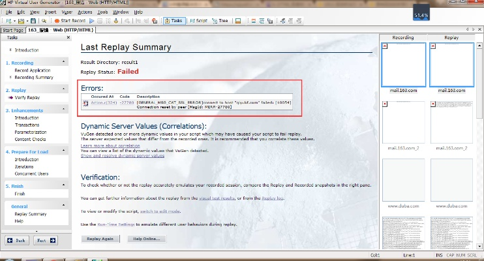The image size is (484, 261).
Task: Toggle the Tasks pane toolbar button
Action: click(x=174, y=21)
